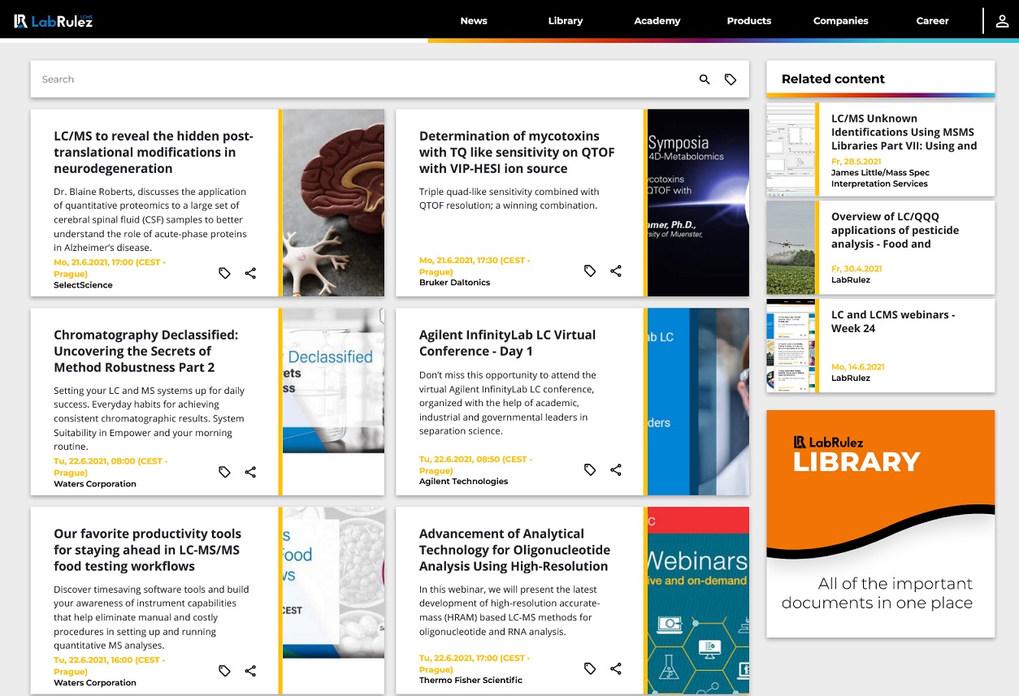
Task: Click 'Fr, 28.5.2021' date text
Action: pyautogui.click(x=856, y=162)
